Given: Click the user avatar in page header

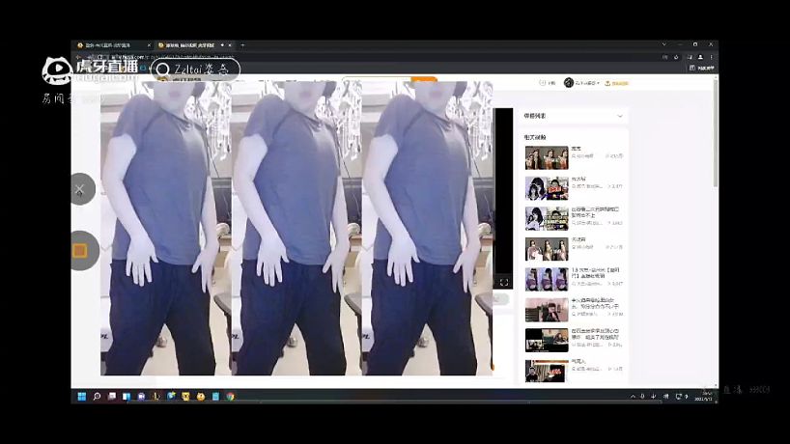Looking at the screenshot, I should pos(569,83).
